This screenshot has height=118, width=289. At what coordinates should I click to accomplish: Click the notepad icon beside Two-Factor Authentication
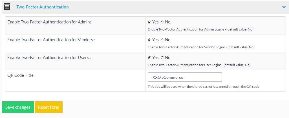point(7,7)
